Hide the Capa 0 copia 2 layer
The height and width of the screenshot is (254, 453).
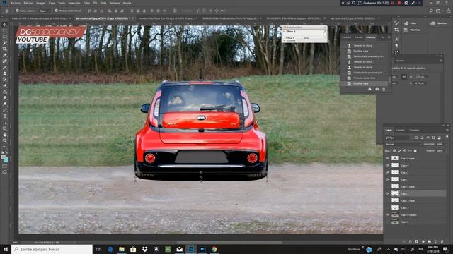(387, 214)
